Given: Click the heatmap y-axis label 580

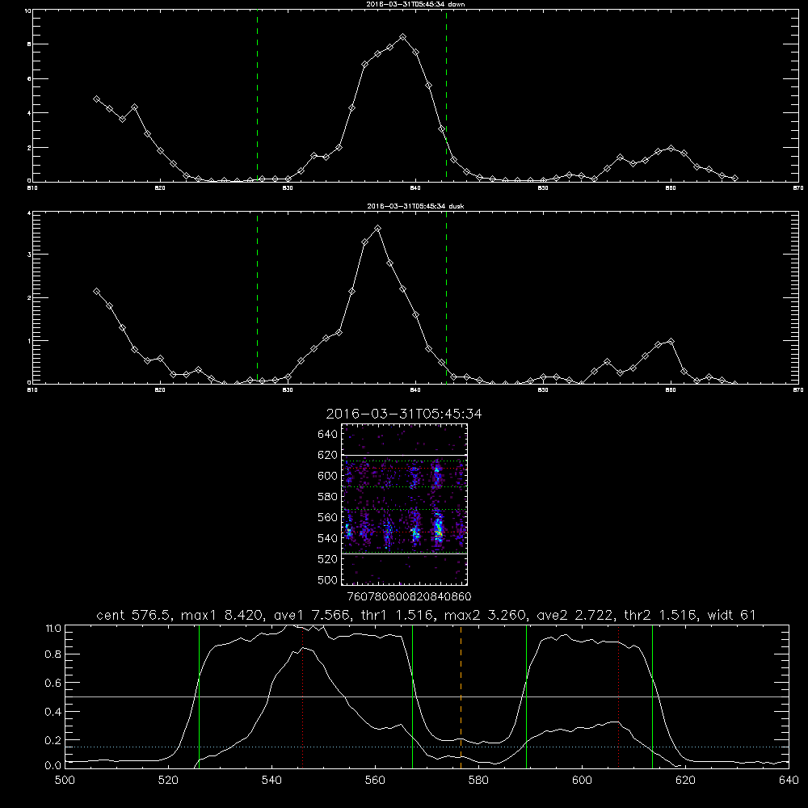Looking at the screenshot, I should point(328,497).
